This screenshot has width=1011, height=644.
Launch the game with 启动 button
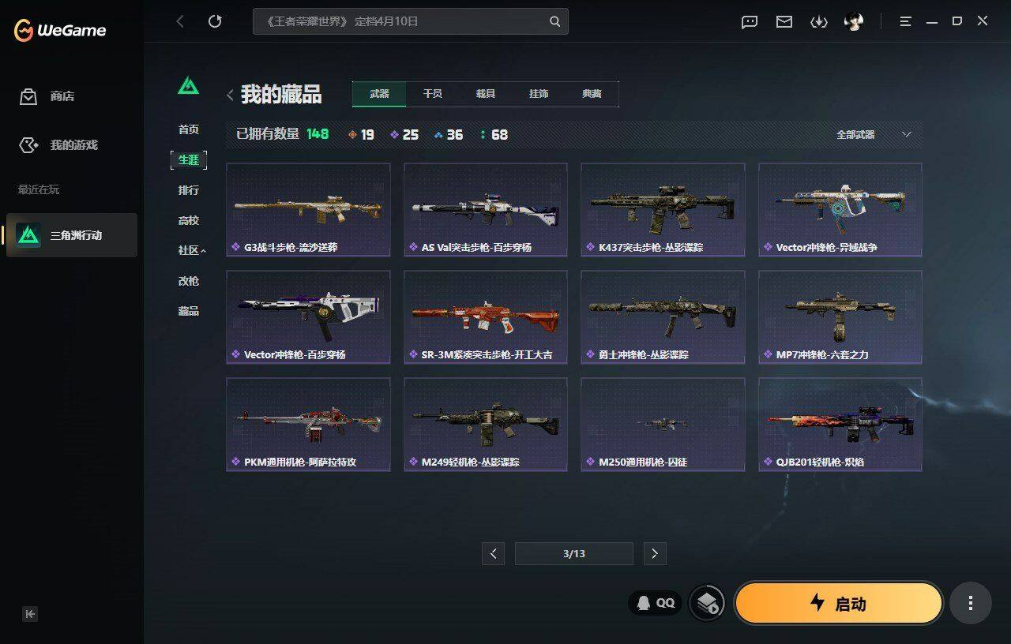[839, 604]
